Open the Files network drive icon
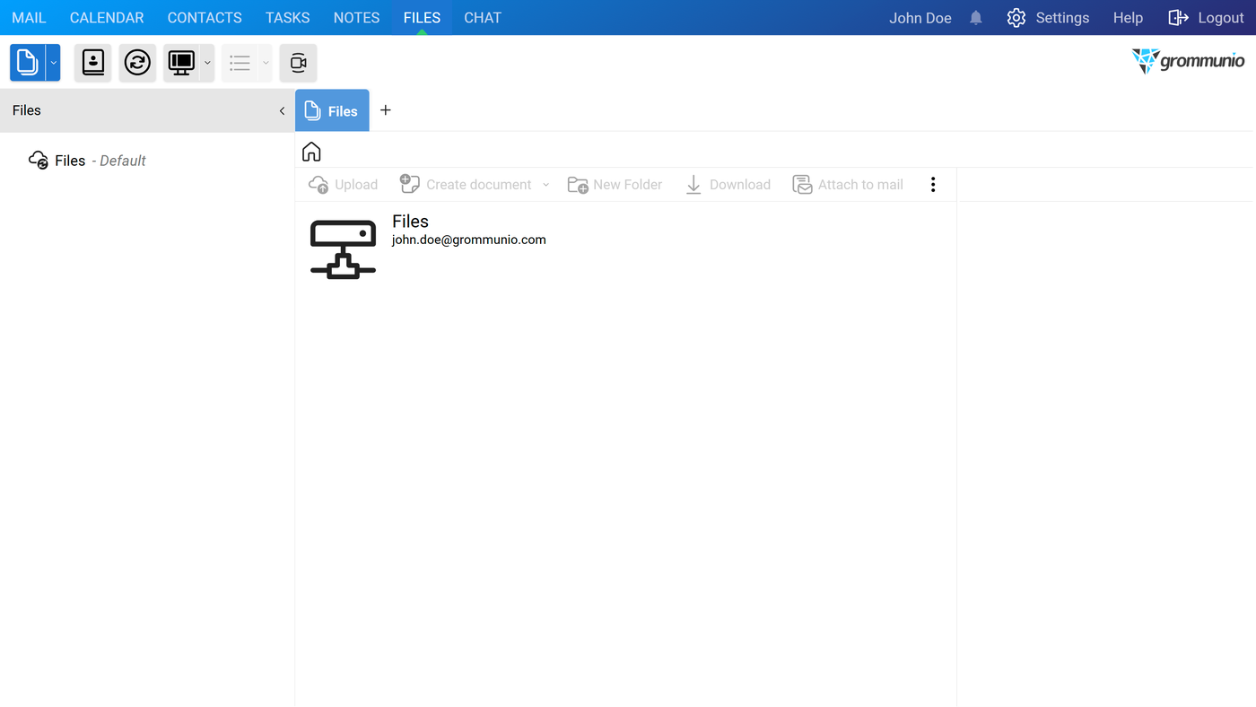The height and width of the screenshot is (707, 1256). coord(343,249)
